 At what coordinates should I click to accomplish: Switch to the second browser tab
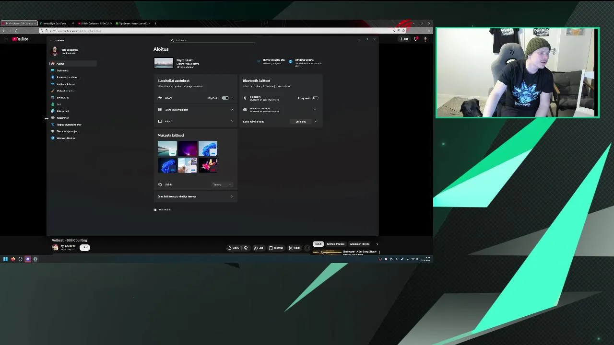coord(56,23)
